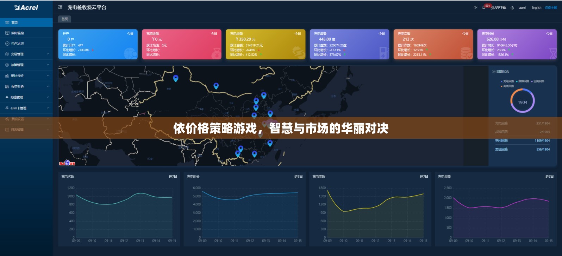Switch language with the English link
The width and height of the screenshot is (562, 256).
(x=536, y=8)
